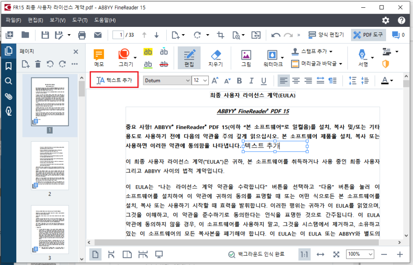Select the 그리기 draw tool

(125, 58)
